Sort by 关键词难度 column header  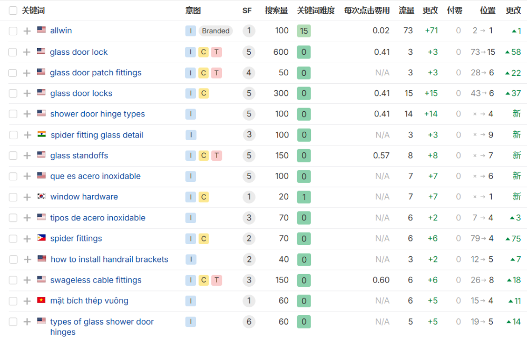(x=316, y=11)
